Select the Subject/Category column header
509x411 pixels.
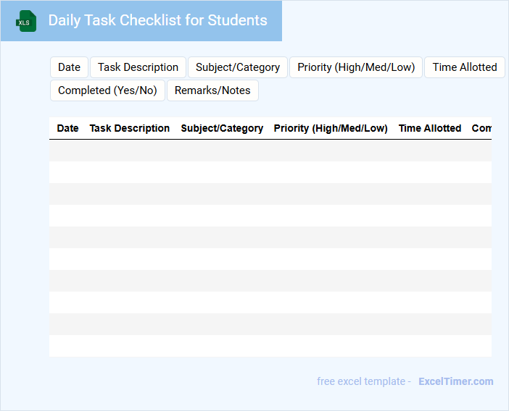[x=222, y=128]
